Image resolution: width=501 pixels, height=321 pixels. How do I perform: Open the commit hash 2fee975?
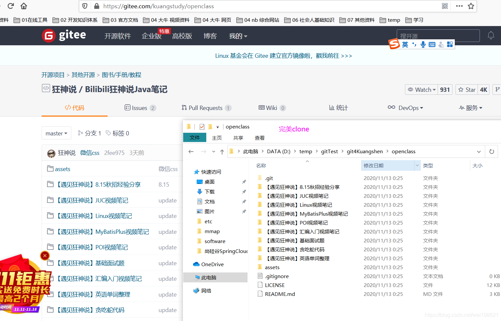(x=114, y=153)
